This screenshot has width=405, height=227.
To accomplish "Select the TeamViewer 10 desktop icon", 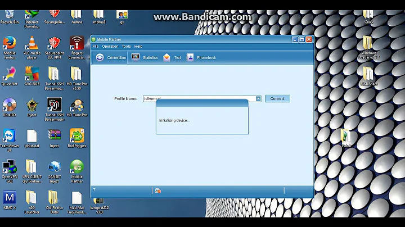I will coord(10,140).
